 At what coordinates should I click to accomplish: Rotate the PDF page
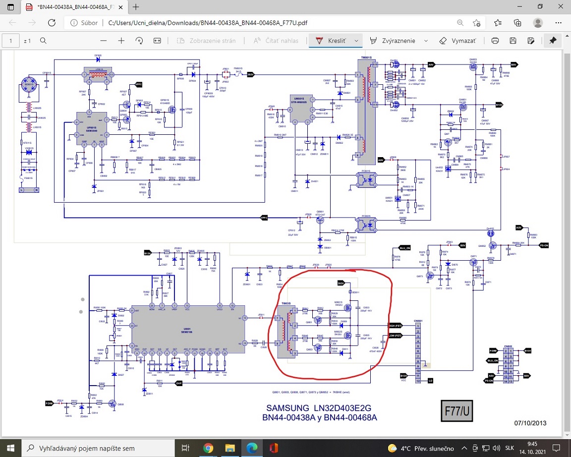[139, 41]
